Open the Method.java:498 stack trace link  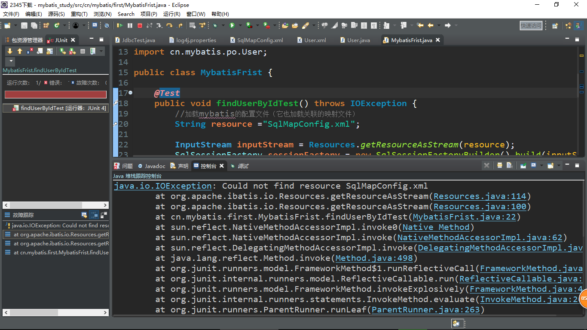point(374,258)
